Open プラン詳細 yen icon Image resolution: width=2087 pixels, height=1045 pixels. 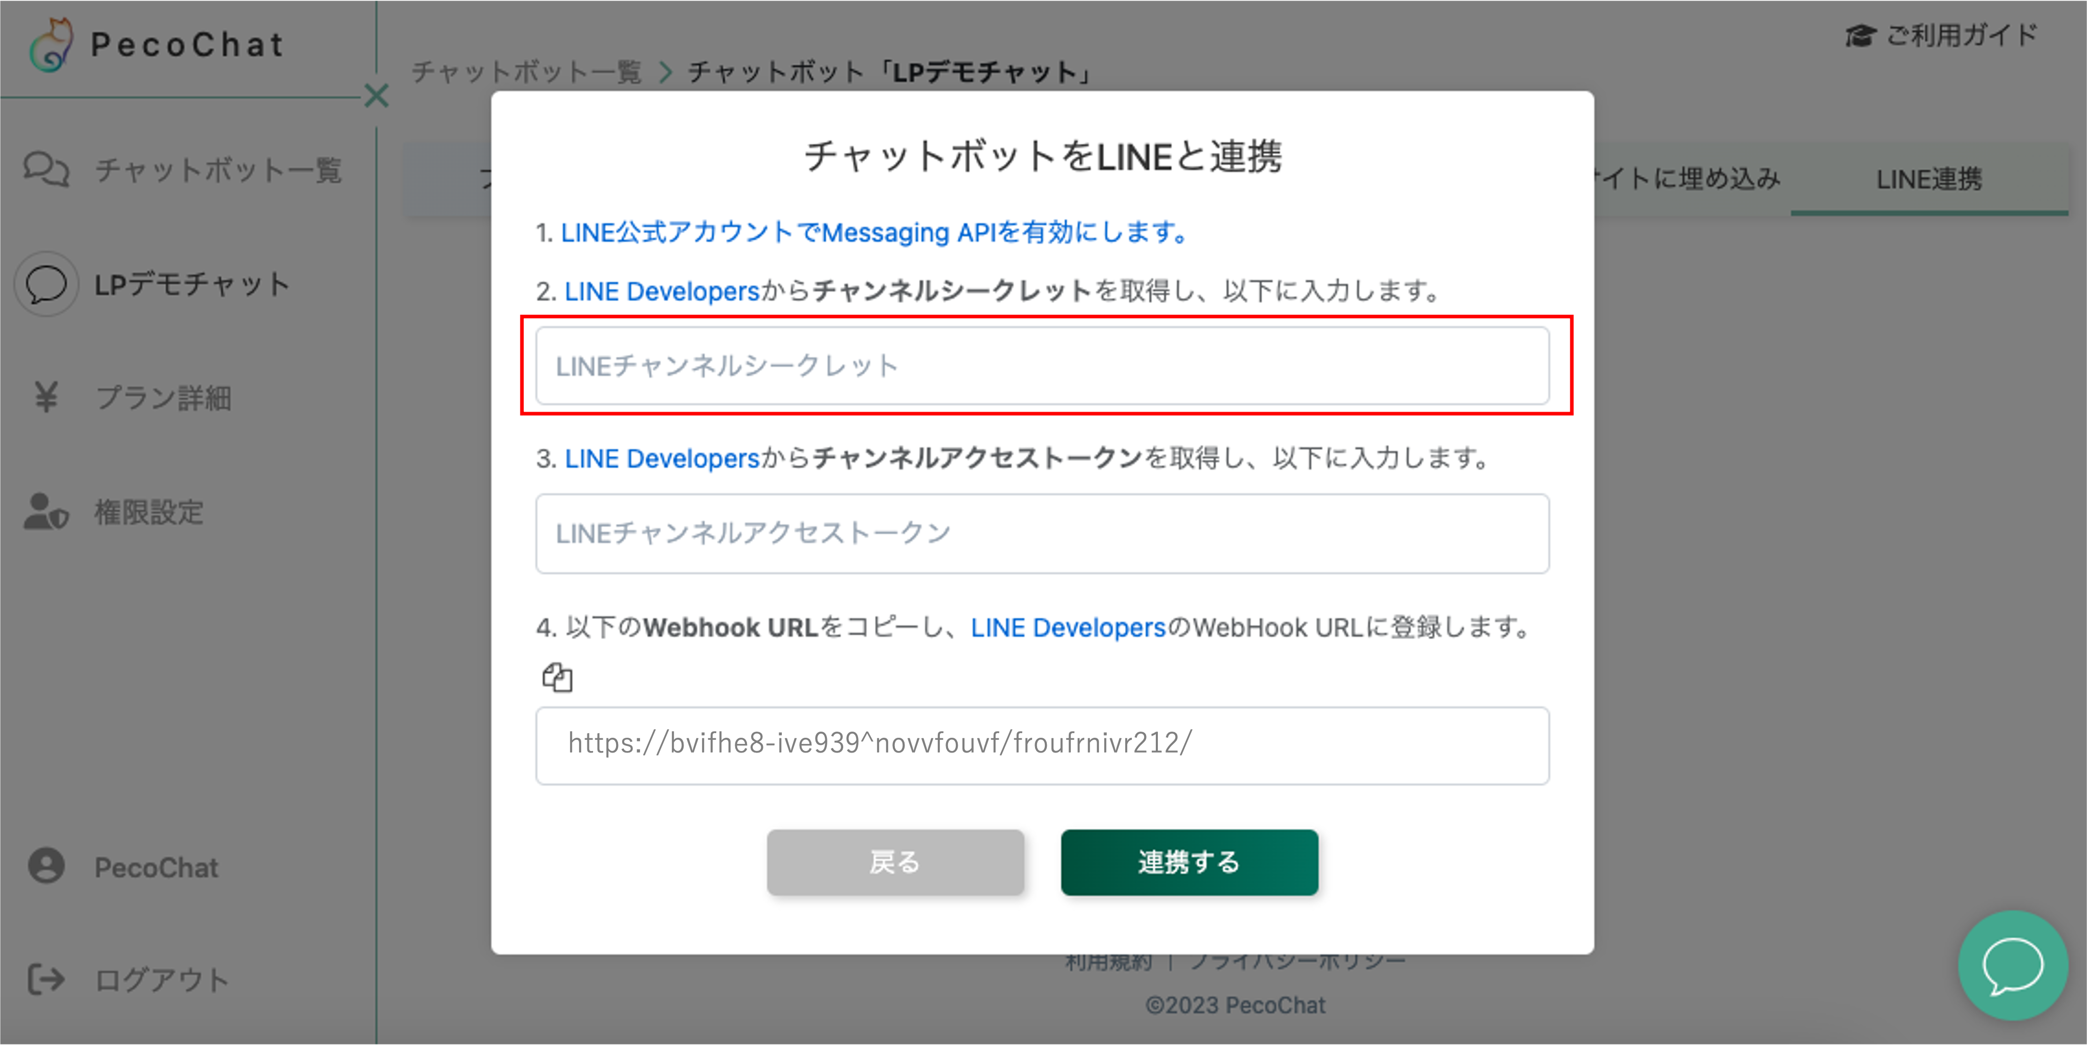click(46, 397)
